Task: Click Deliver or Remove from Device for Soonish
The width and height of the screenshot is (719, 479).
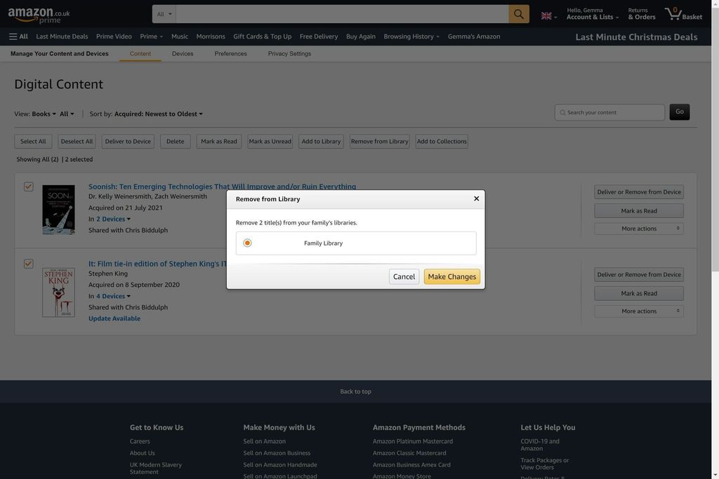Action: [639, 192]
